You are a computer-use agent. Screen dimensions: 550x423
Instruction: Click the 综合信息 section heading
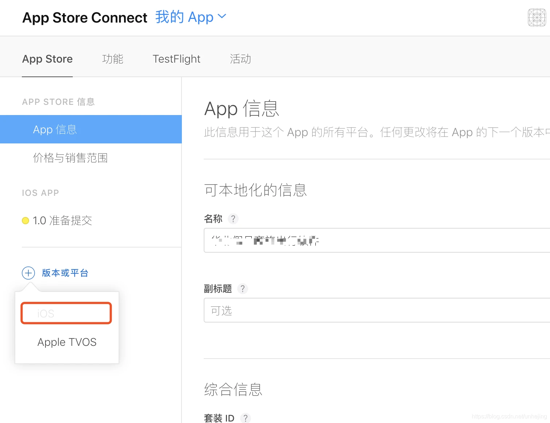point(233,390)
